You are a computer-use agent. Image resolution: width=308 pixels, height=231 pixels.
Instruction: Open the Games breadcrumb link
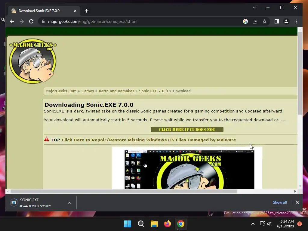[88, 91]
